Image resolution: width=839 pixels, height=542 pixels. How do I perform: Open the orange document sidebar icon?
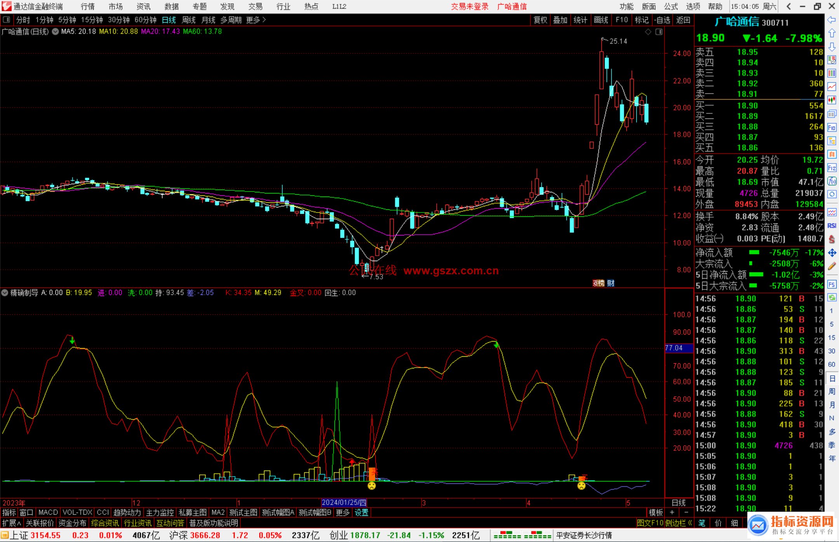pos(832,154)
